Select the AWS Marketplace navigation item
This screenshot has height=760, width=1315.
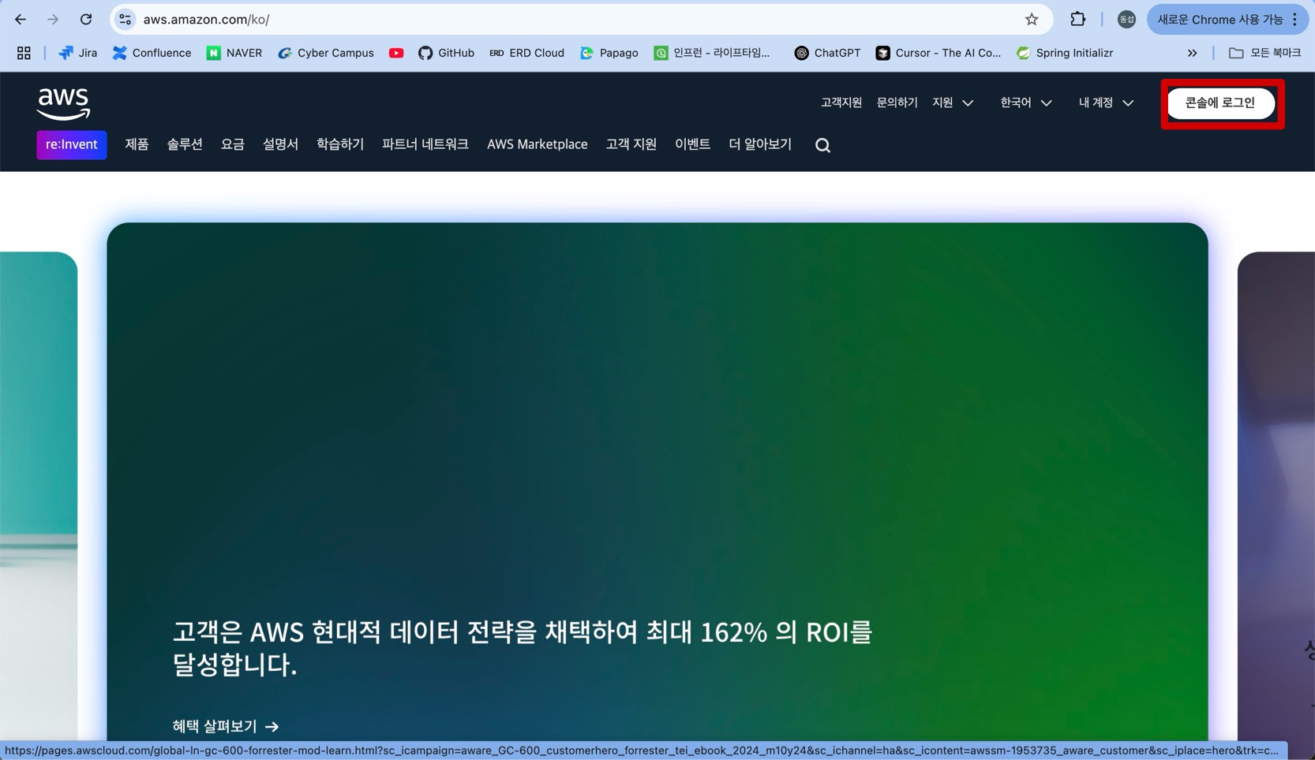point(537,144)
